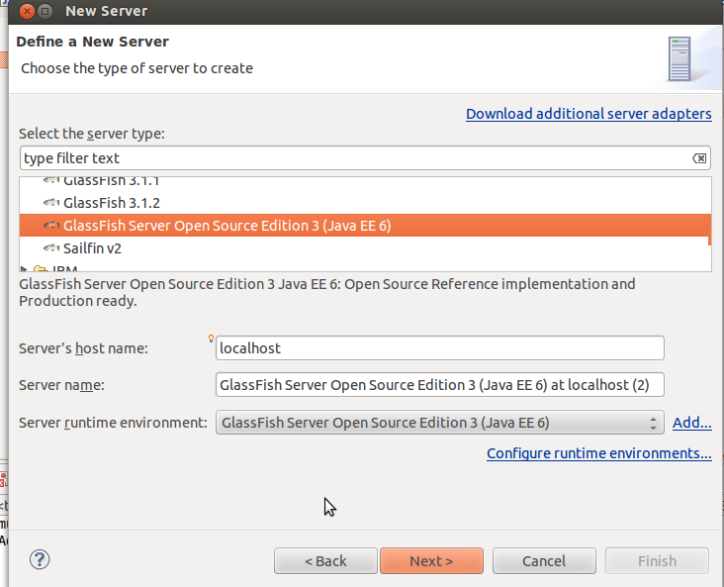Image resolution: width=724 pixels, height=587 pixels.
Task: Select Sailfin v2 server type
Action: pos(93,247)
